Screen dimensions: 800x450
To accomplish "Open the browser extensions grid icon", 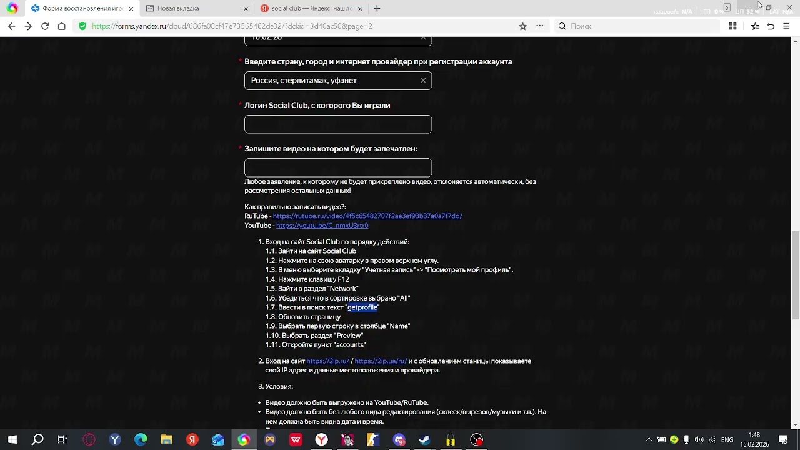I will (732, 26).
